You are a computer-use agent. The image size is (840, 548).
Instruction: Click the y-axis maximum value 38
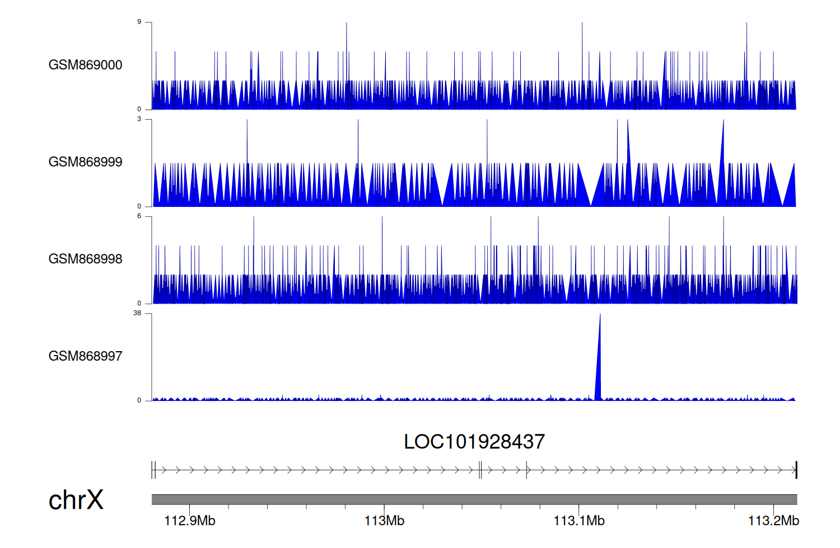click(x=137, y=313)
